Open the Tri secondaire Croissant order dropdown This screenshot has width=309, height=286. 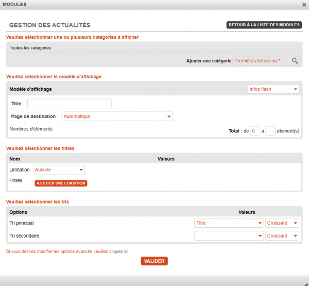[282, 235]
